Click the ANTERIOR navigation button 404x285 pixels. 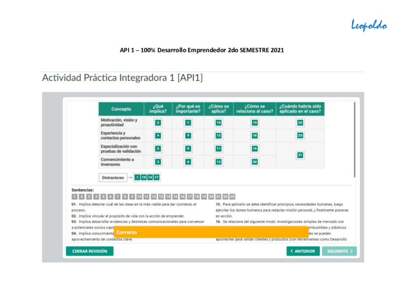pos(303,251)
